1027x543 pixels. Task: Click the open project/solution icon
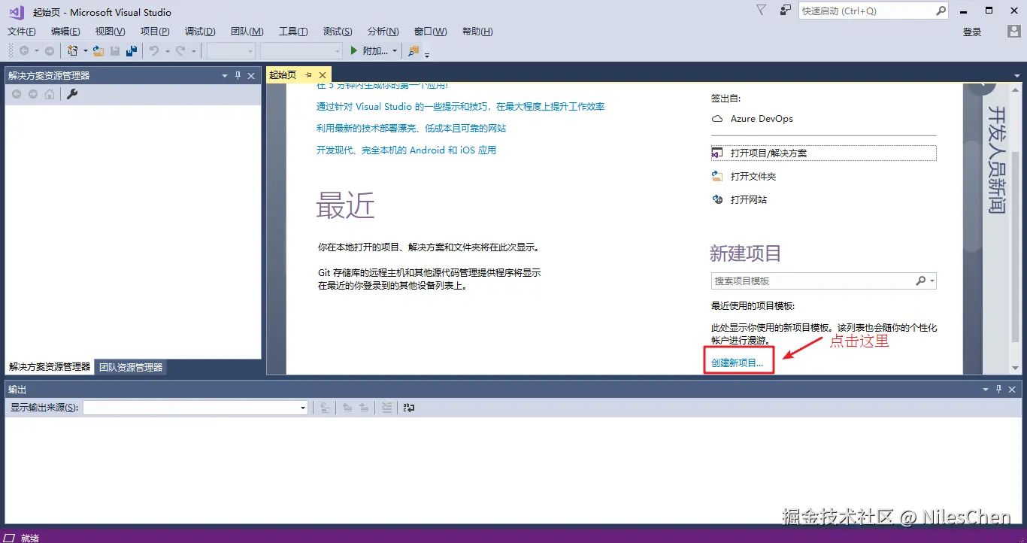(717, 153)
